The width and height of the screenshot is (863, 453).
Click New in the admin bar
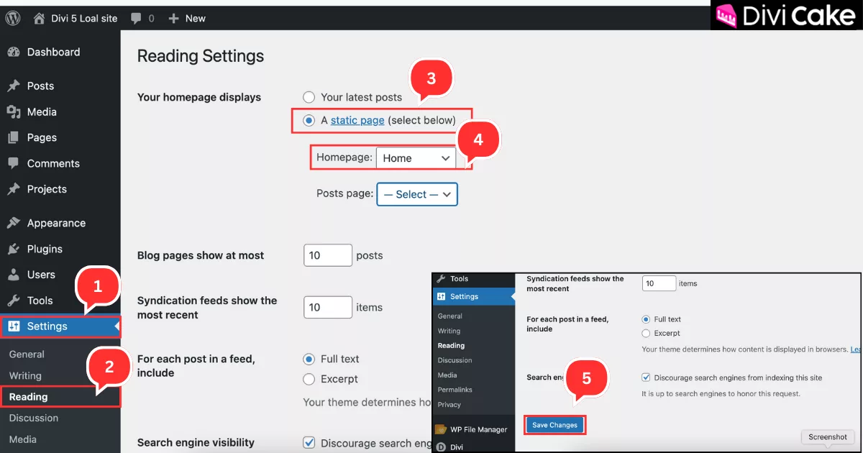coord(196,18)
